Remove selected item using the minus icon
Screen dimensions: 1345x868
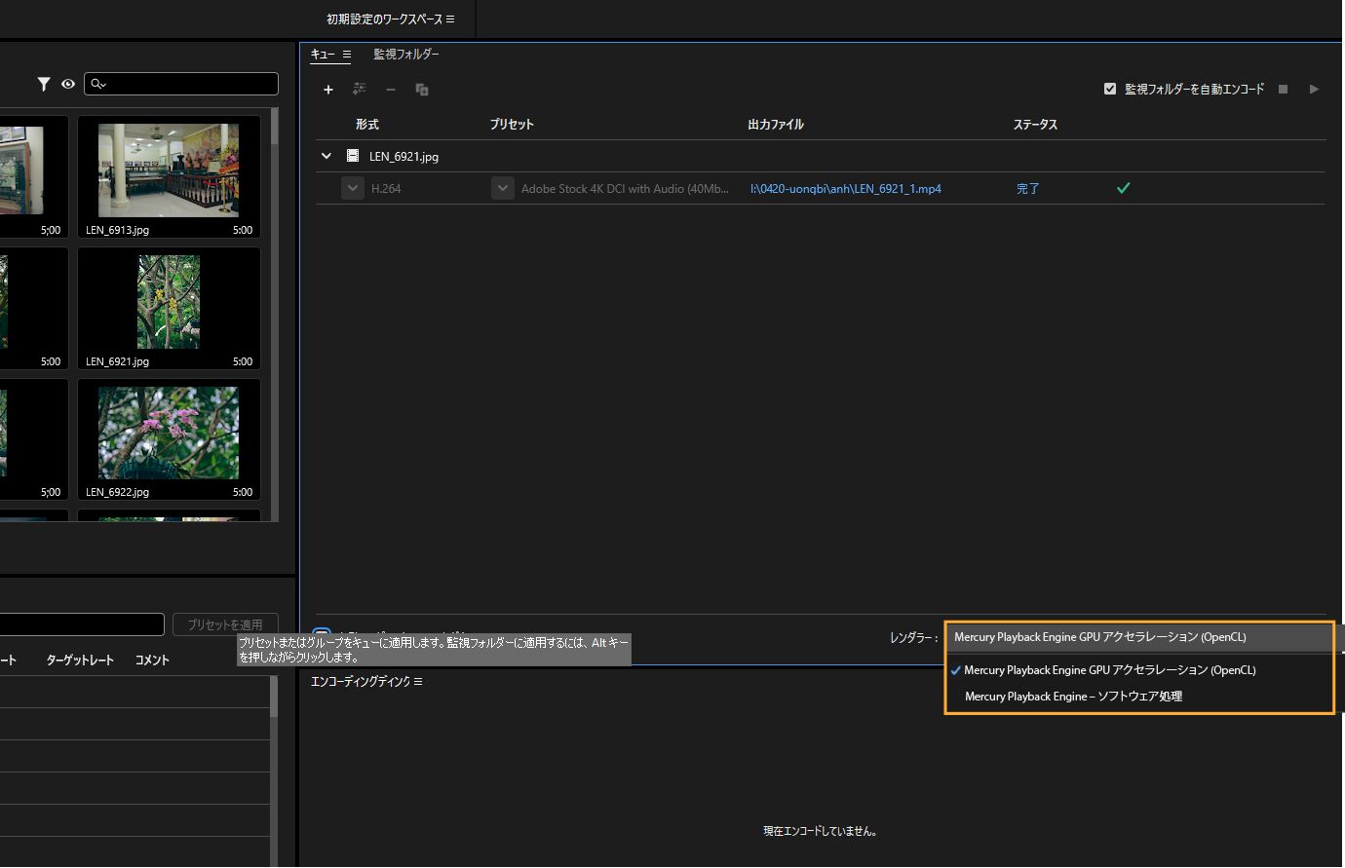click(390, 89)
